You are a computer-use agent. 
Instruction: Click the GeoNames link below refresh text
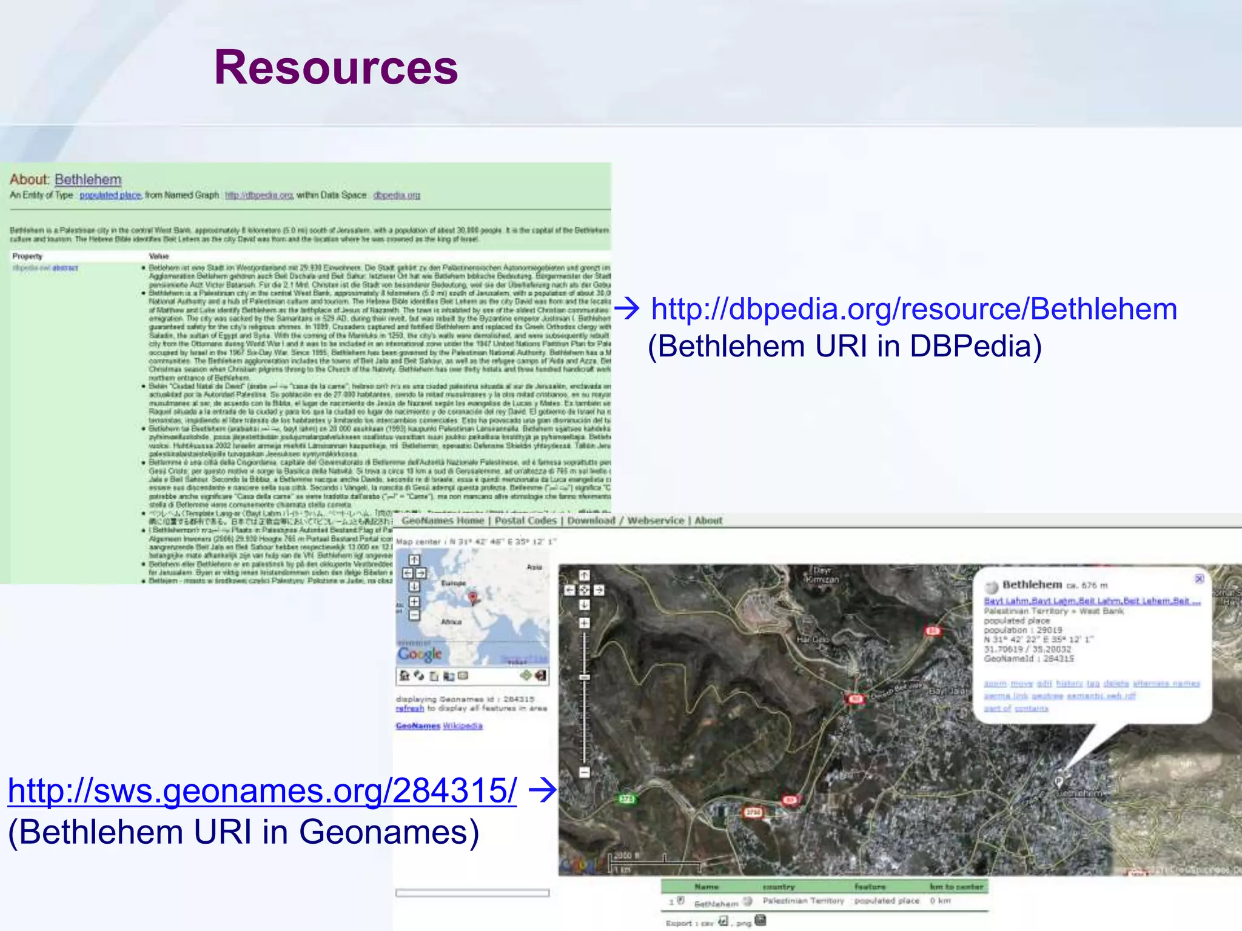coord(418,726)
